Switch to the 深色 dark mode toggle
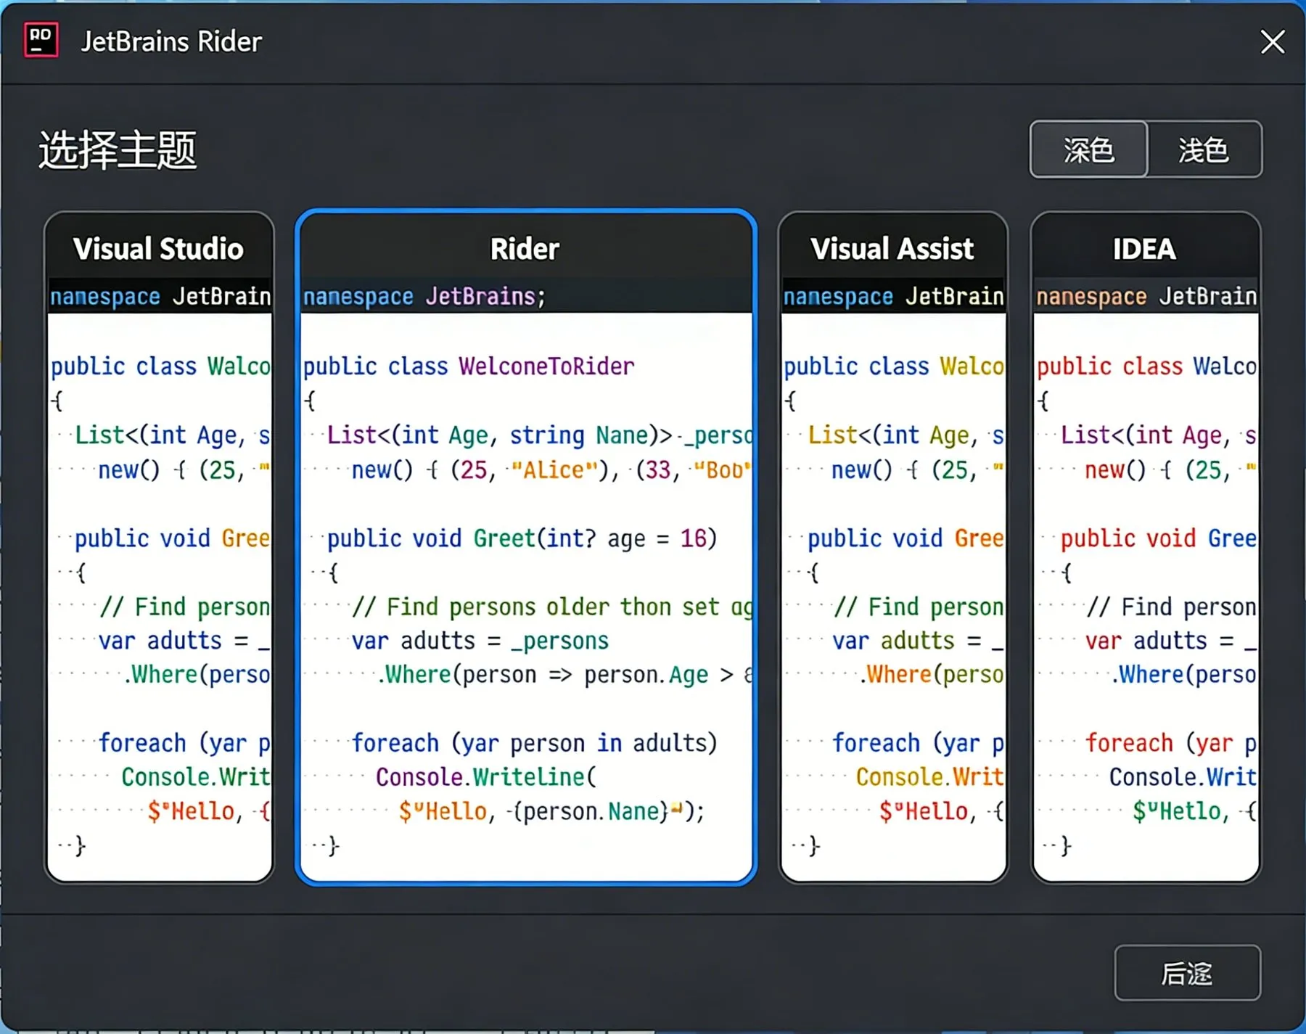This screenshot has width=1306, height=1034. pyautogui.click(x=1088, y=149)
